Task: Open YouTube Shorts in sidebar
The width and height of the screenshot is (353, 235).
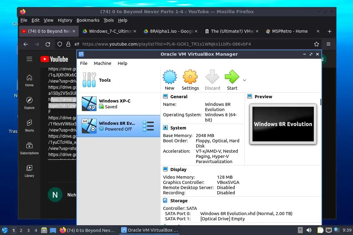Action: (29, 126)
